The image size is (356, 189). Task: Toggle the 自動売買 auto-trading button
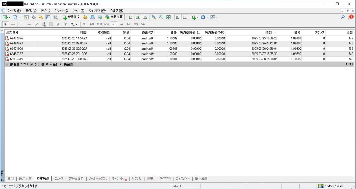[x=114, y=17]
